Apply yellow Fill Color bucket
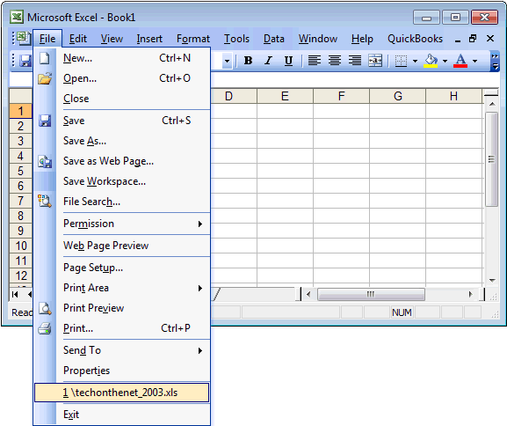Image resolution: width=507 pixels, height=426 pixels. 431,61
